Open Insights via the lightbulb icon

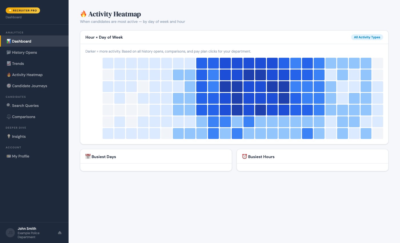pyautogui.click(x=9, y=136)
